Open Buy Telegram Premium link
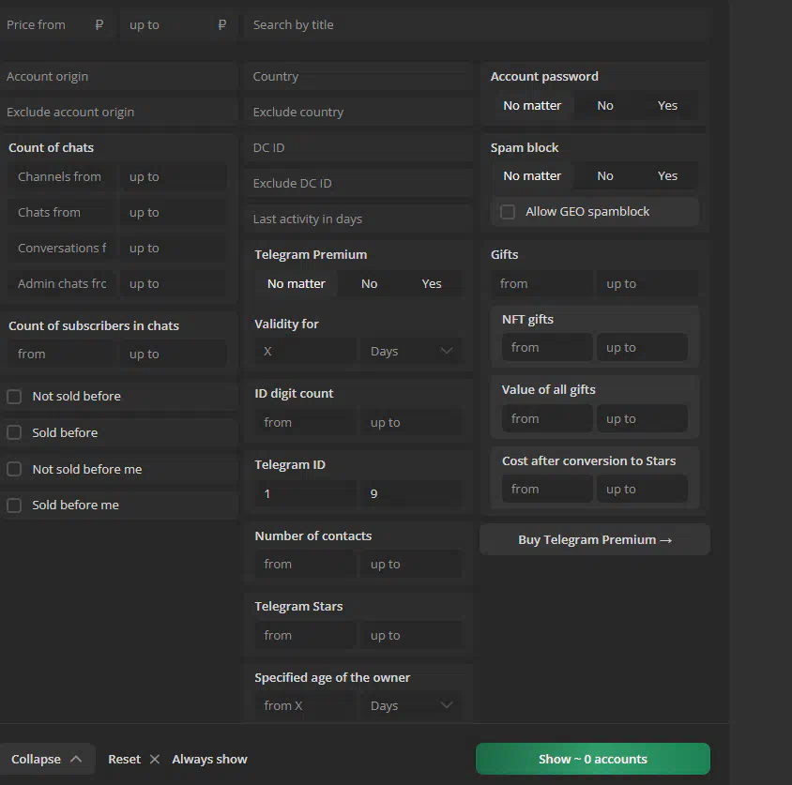The height and width of the screenshot is (785, 792). [595, 539]
